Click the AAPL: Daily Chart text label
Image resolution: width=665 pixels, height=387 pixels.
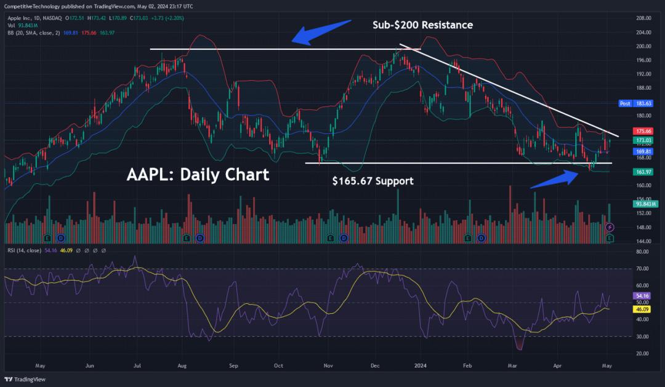(x=198, y=175)
